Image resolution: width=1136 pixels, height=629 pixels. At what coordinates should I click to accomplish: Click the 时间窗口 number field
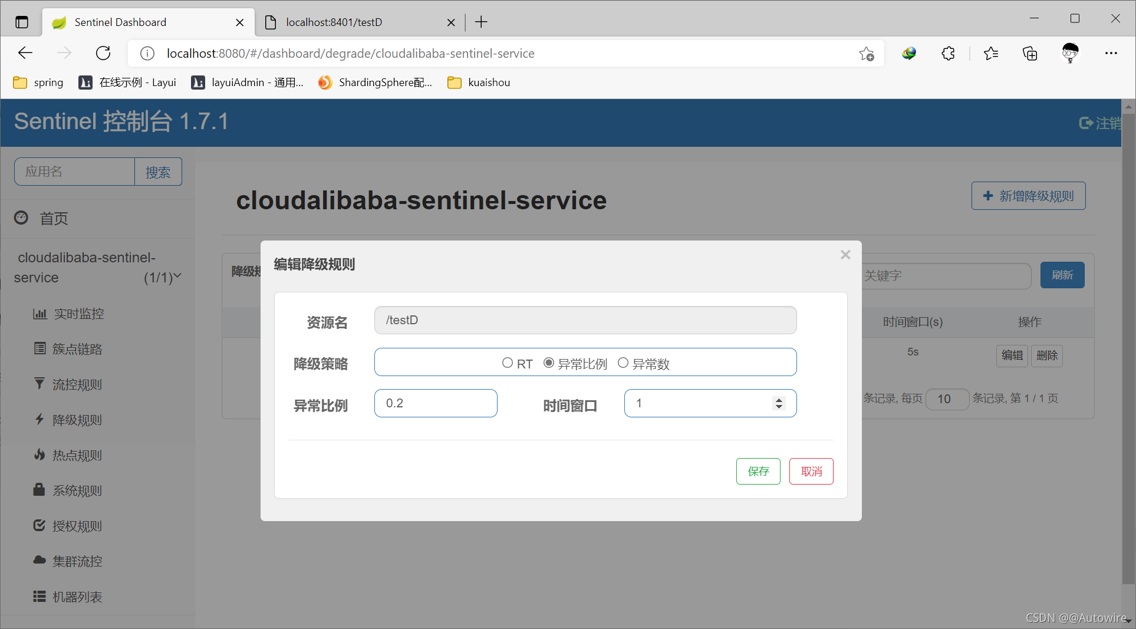(x=710, y=403)
